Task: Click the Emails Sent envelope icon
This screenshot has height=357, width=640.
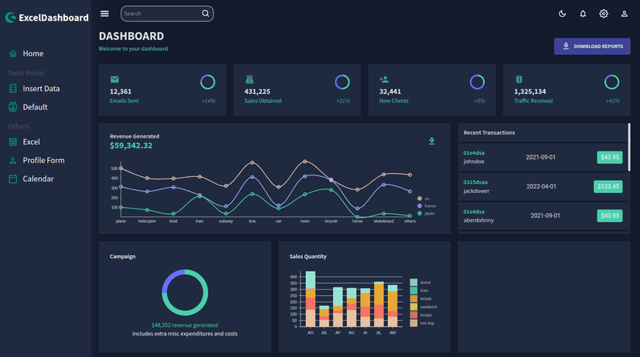Action: [114, 79]
